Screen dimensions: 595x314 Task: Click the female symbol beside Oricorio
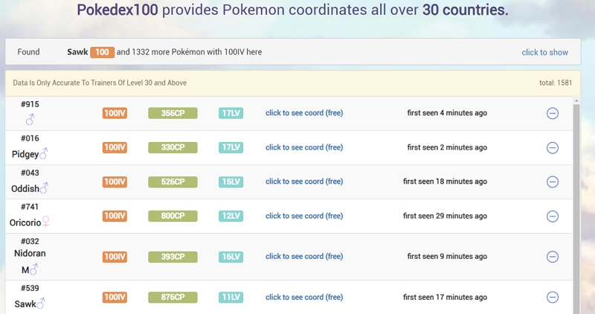click(46, 222)
